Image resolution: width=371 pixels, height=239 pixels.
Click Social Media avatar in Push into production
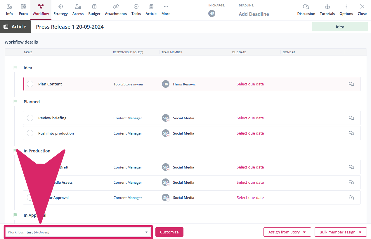[x=166, y=133]
